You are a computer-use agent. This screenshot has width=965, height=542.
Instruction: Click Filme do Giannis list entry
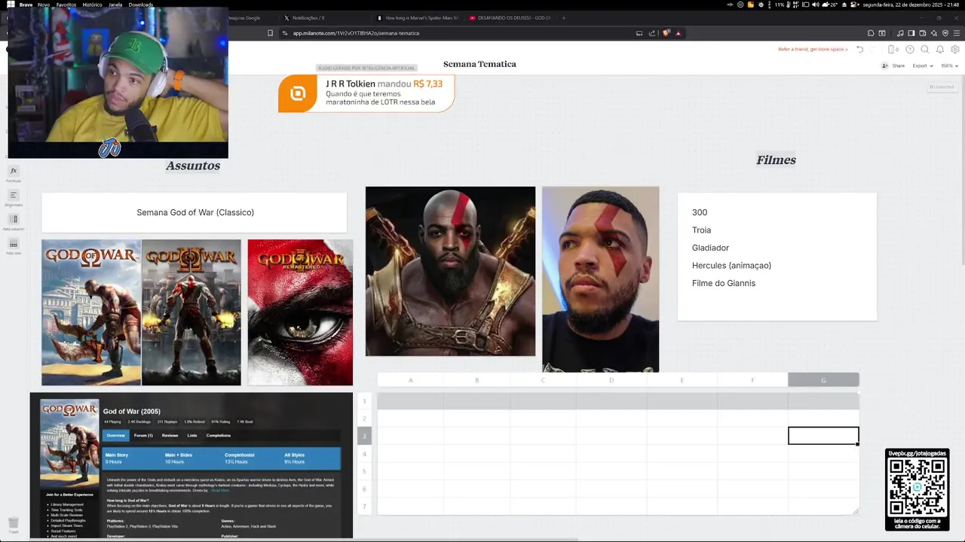click(724, 283)
